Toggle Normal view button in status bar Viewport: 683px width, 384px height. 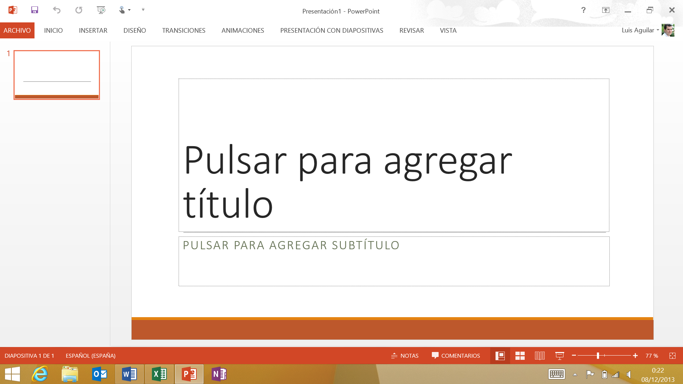(500, 356)
